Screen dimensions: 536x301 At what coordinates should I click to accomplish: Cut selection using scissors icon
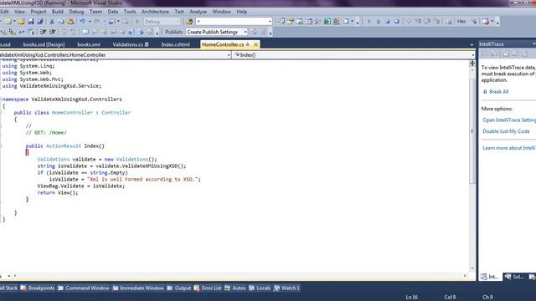tap(52, 22)
